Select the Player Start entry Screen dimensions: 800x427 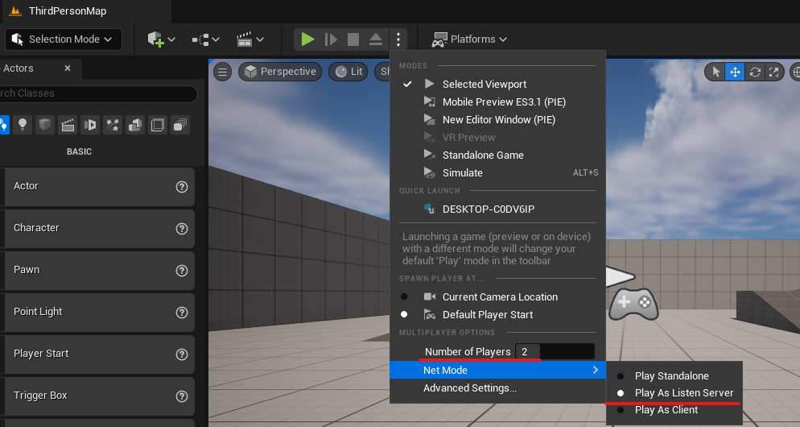tap(97, 354)
